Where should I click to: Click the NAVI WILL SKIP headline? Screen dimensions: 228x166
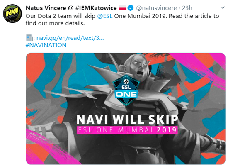click(x=127, y=120)
